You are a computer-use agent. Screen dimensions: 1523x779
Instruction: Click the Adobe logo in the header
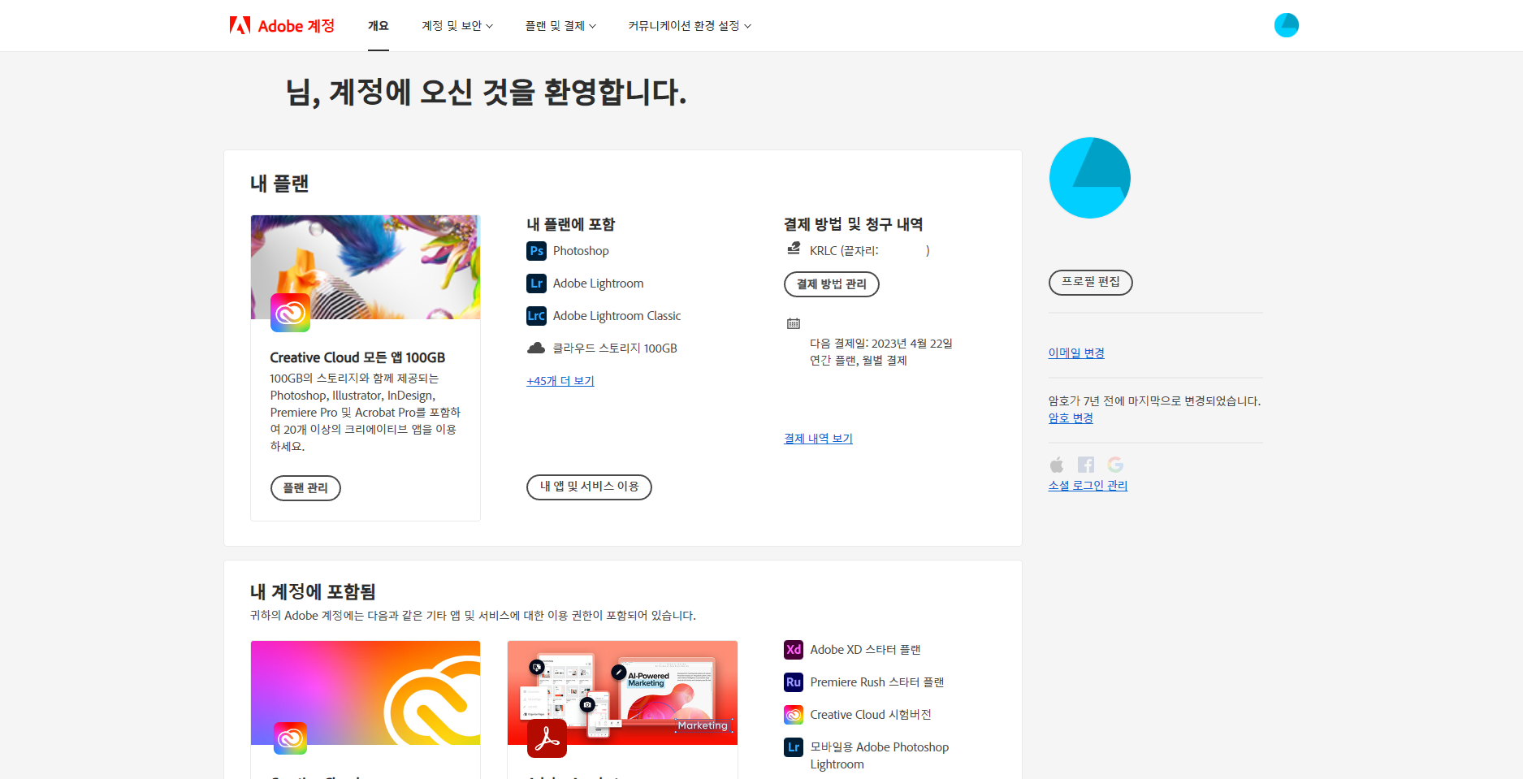click(240, 25)
